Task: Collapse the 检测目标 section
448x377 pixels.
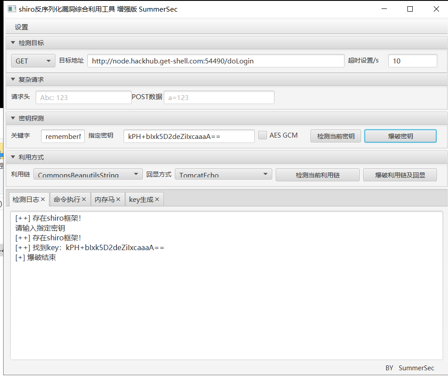Action: pos(12,42)
